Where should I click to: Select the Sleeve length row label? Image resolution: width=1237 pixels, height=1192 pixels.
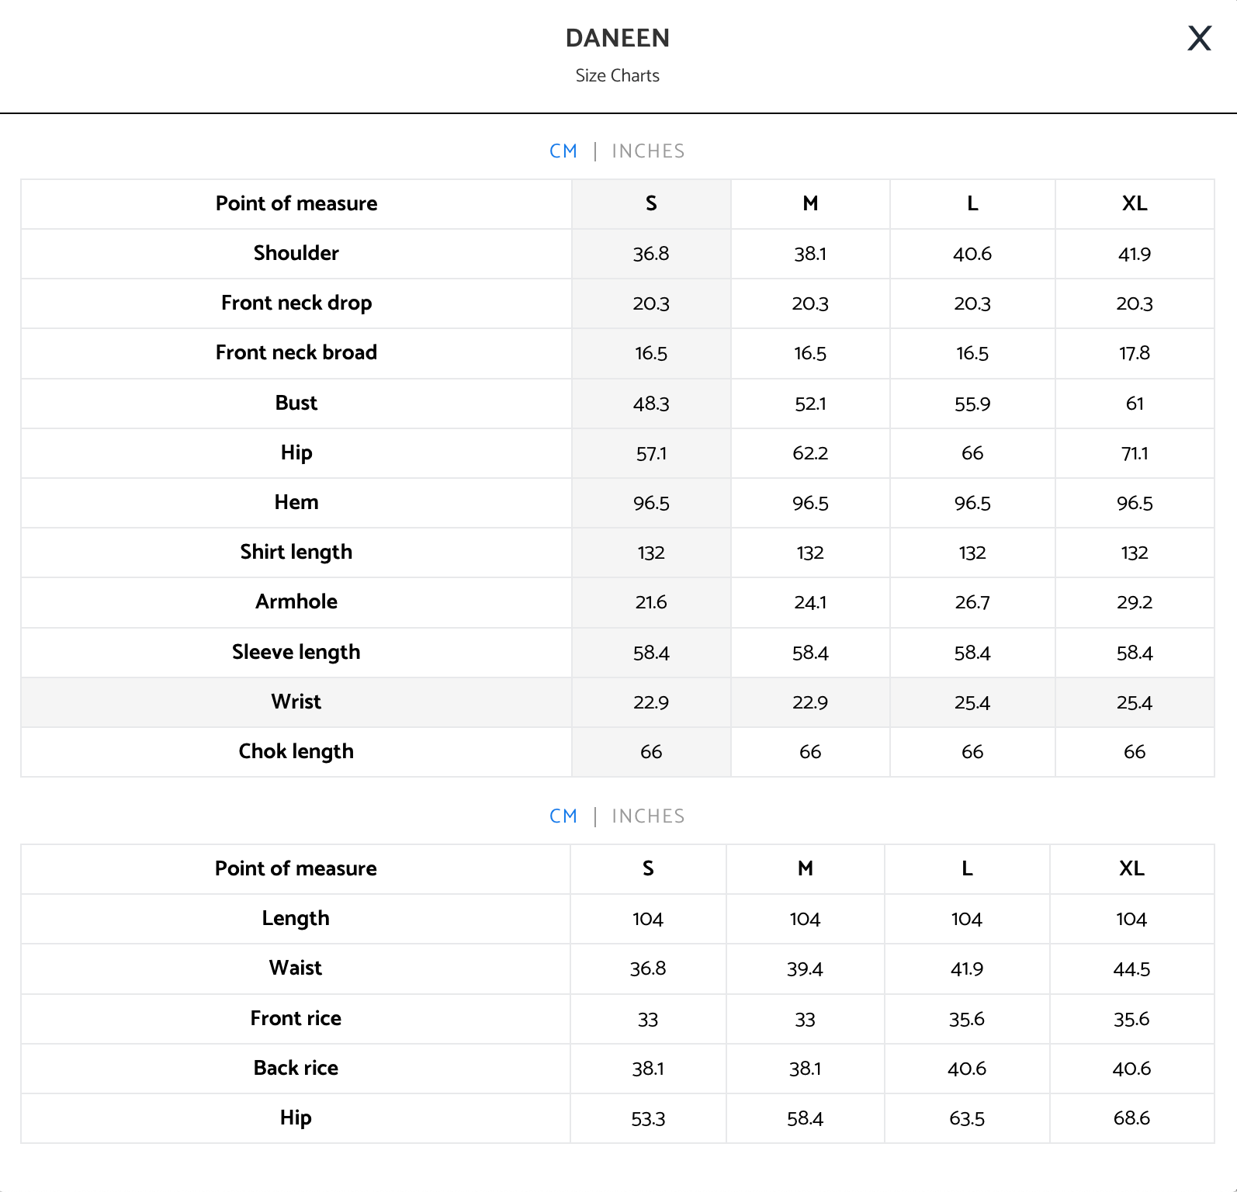[x=296, y=653]
